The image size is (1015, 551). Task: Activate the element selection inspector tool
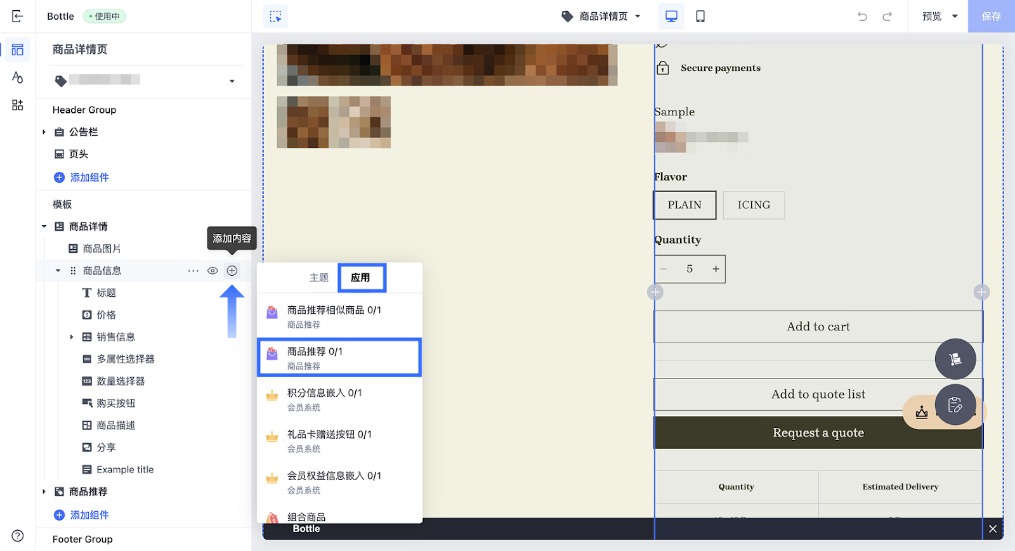pyautogui.click(x=275, y=16)
